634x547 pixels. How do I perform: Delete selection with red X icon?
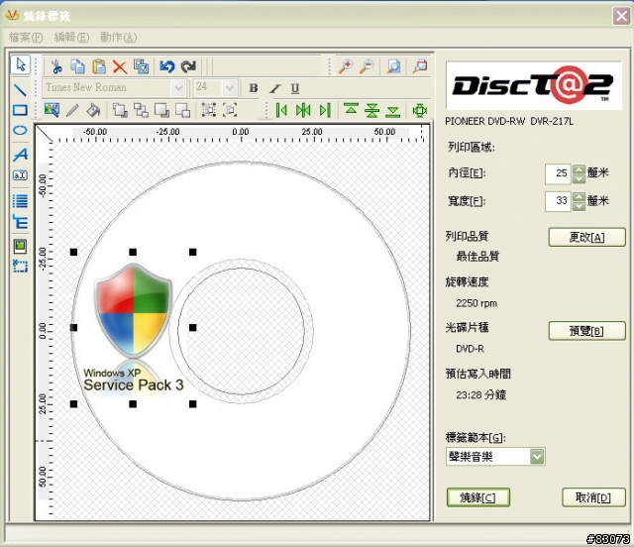[120, 66]
